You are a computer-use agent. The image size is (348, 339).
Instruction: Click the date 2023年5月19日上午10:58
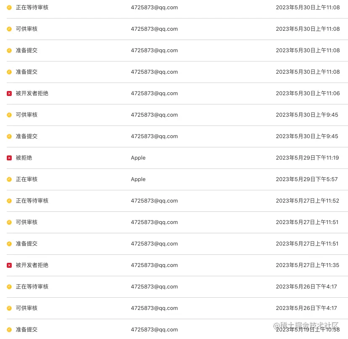tap(308, 329)
